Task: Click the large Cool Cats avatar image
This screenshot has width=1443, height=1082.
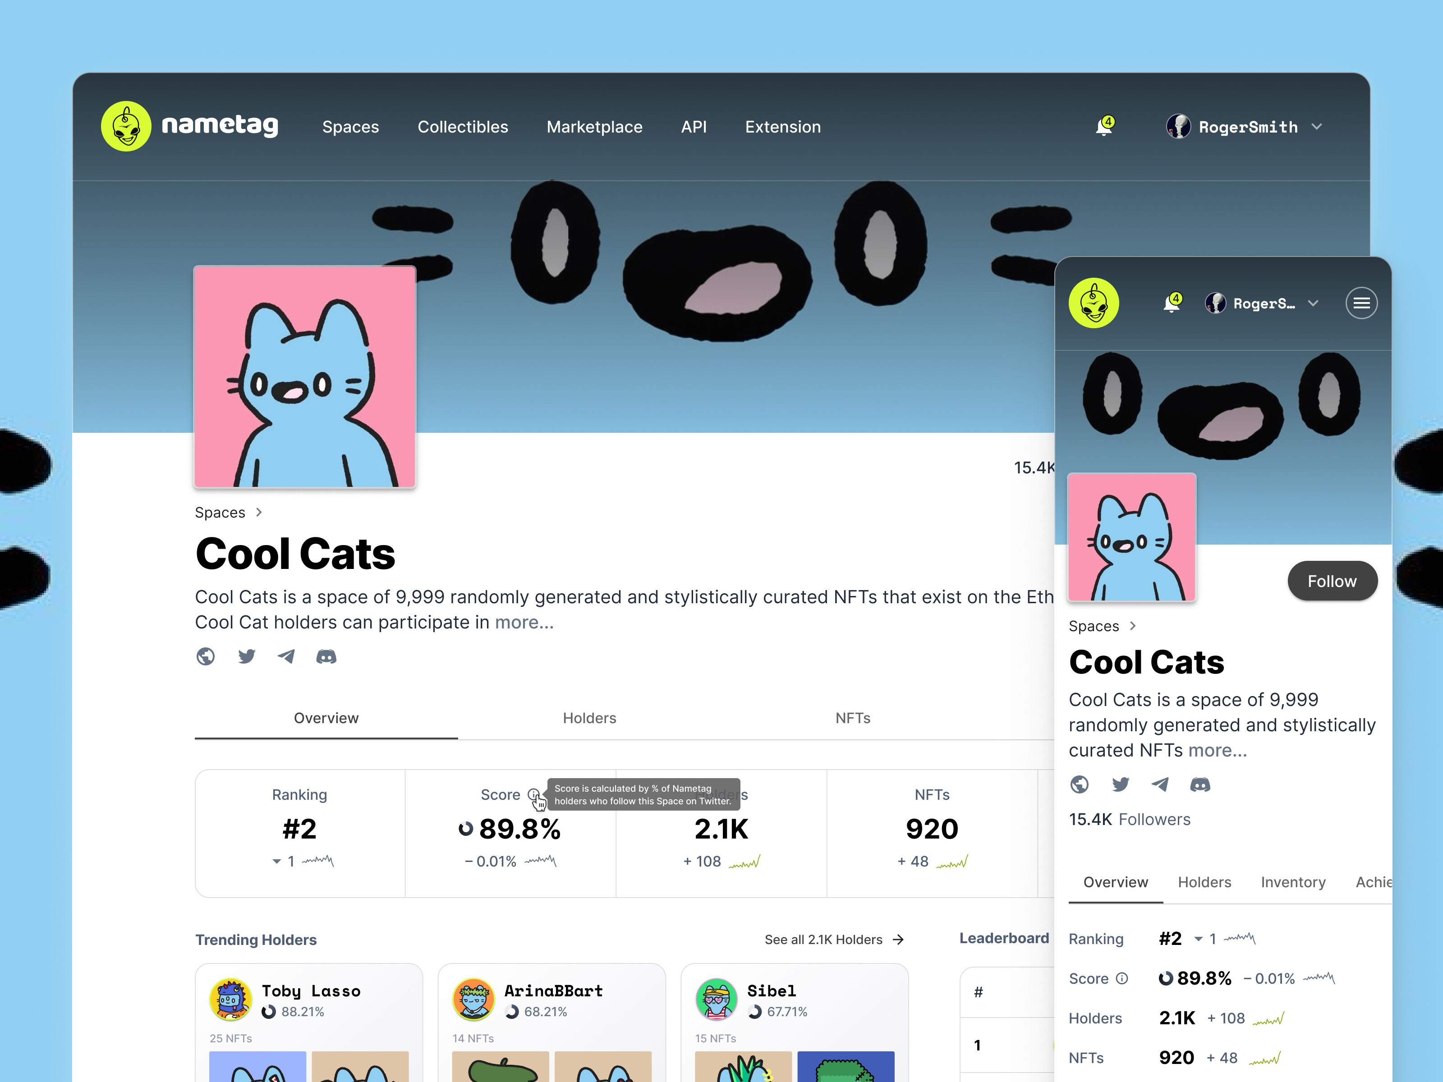Action: [305, 377]
